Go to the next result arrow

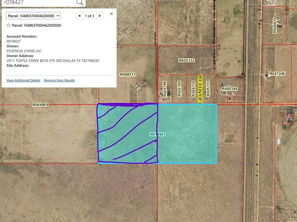click(x=100, y=16)
